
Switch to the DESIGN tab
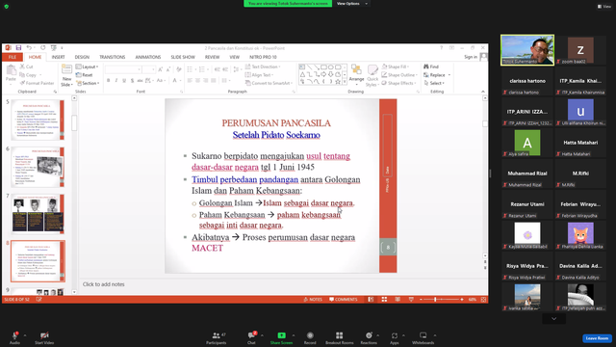[82, 57]
